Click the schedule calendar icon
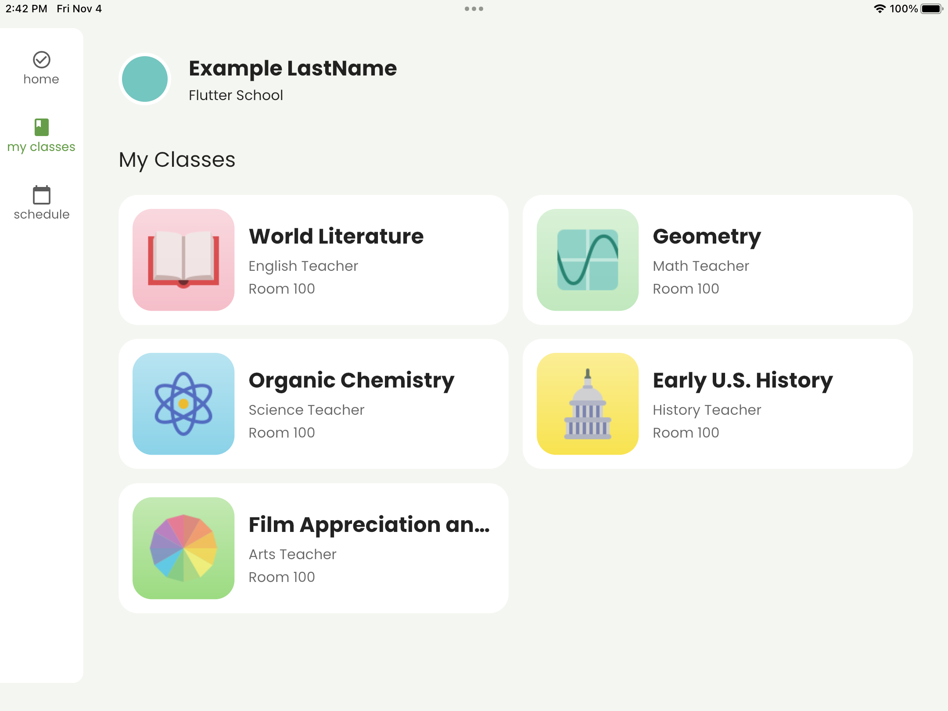Screen dimensions: 948x711 42,195
